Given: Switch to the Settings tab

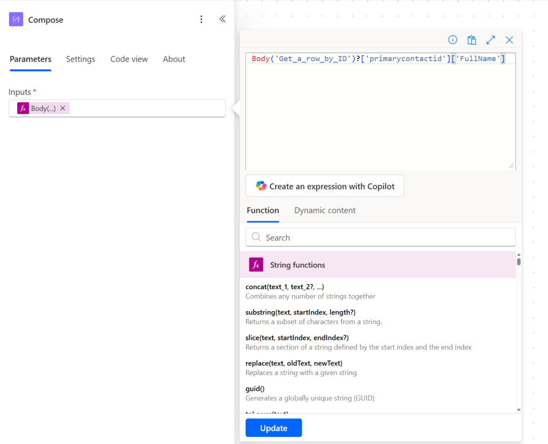Looking at the screenshot, I should (80, 59).
